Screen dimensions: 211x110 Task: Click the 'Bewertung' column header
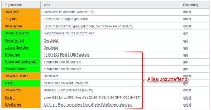[191, 5]
